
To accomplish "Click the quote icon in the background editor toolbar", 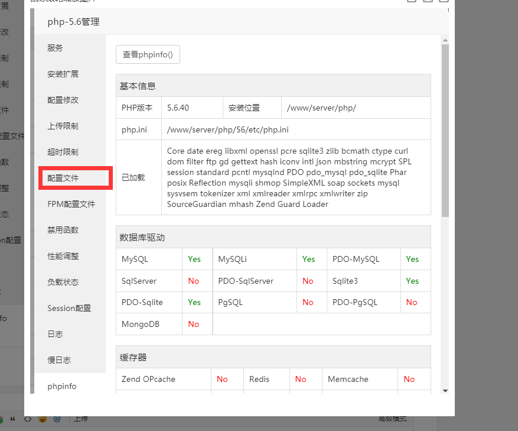I will (13, 419).
